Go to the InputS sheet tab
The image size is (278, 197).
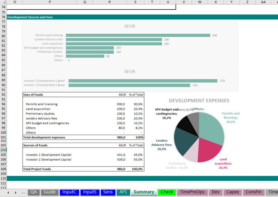(x=90, y=192)
